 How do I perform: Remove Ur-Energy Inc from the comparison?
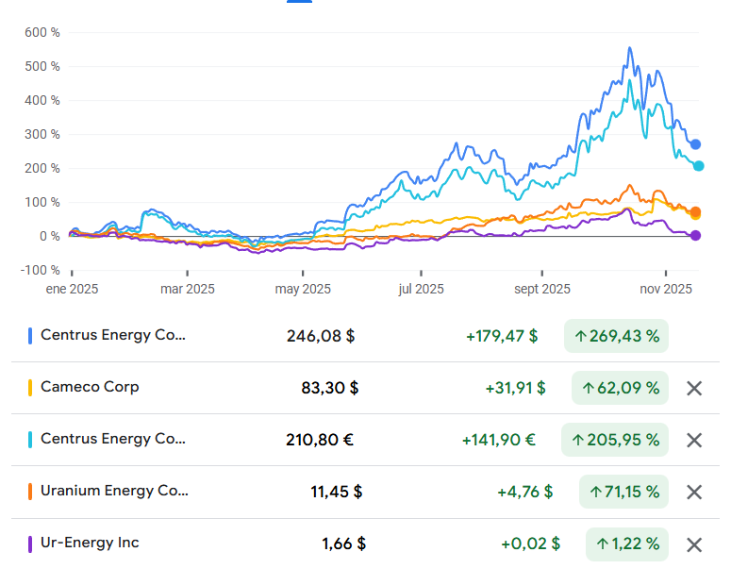coord(694,544)
